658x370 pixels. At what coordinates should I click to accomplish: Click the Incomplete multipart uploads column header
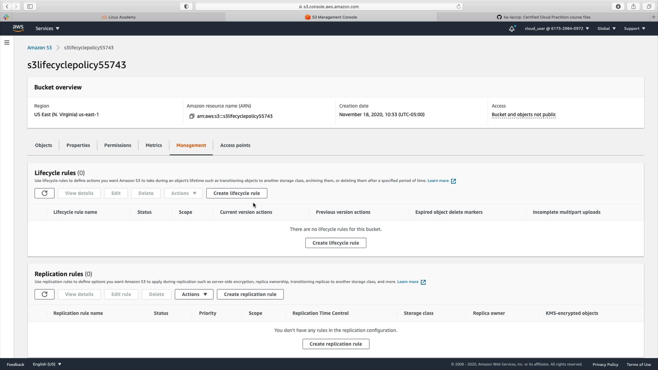pos(566,212)
